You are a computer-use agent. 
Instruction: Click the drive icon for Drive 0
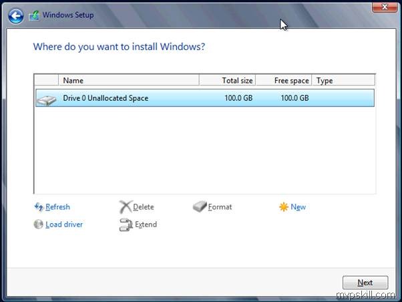(x=46, y=100)
